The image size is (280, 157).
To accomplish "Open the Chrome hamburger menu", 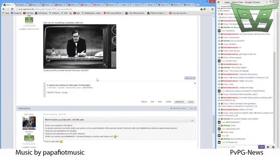I will 213,9.
